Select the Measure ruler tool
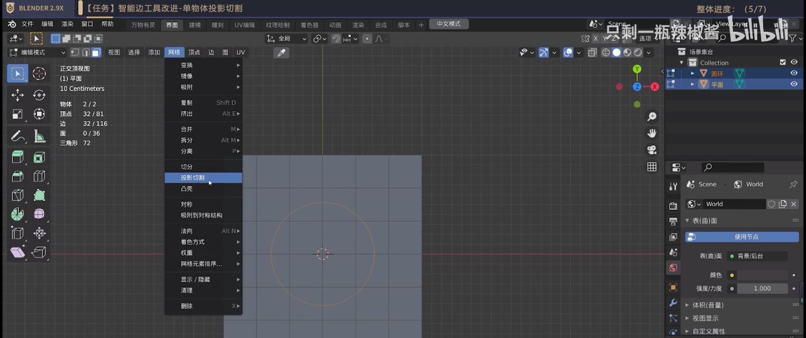The height and width of the screenshot is (338, 806). tap(39, 136)
